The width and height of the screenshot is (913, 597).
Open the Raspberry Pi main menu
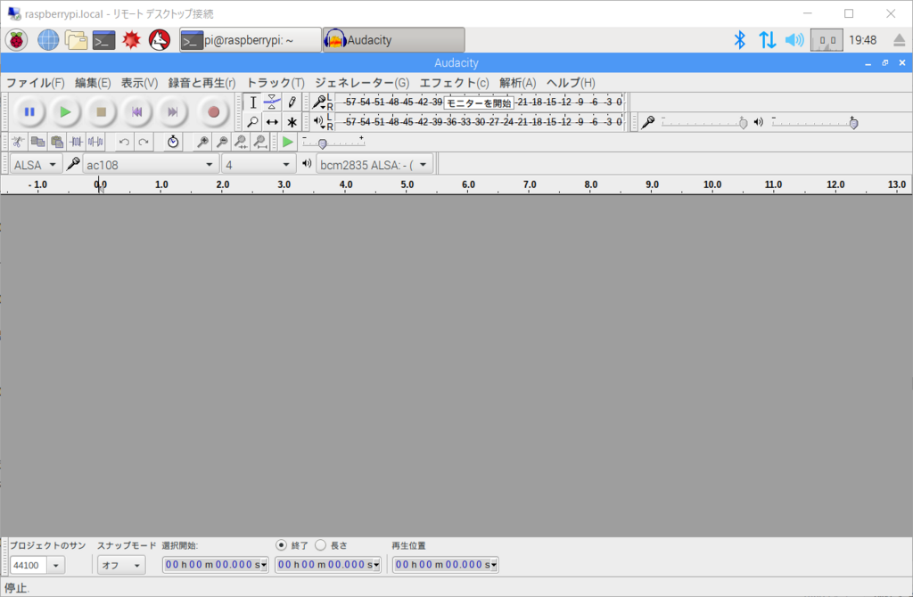[16, 40]
